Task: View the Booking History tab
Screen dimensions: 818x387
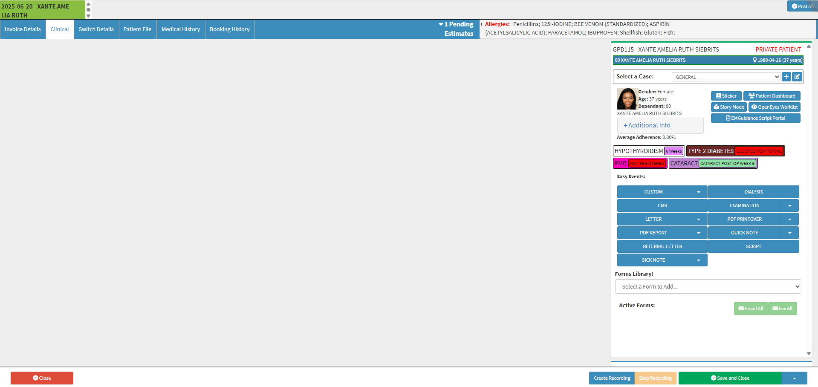Action: click(230, 29)
